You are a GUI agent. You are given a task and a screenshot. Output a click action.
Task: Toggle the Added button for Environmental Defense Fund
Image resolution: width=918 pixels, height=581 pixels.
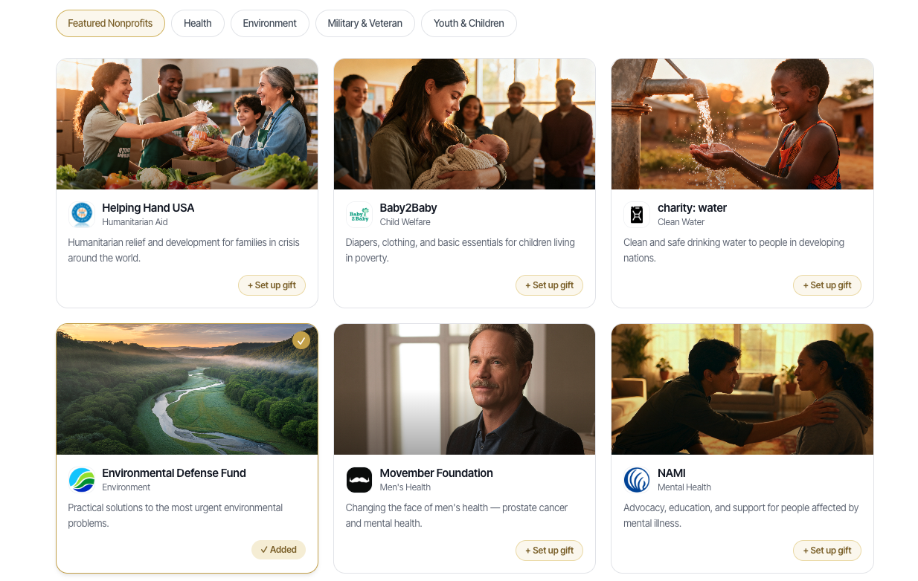click(x=278, y=550)
